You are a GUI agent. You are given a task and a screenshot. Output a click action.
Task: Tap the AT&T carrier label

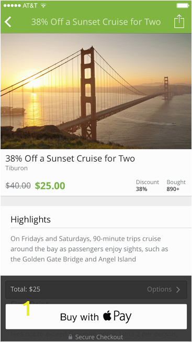[30, 6]
